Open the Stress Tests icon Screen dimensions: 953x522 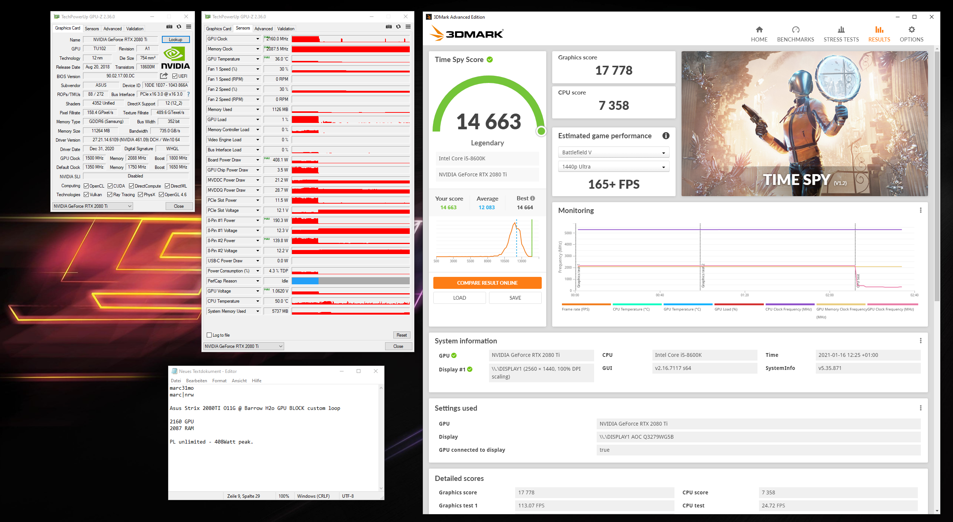[841, 30]
